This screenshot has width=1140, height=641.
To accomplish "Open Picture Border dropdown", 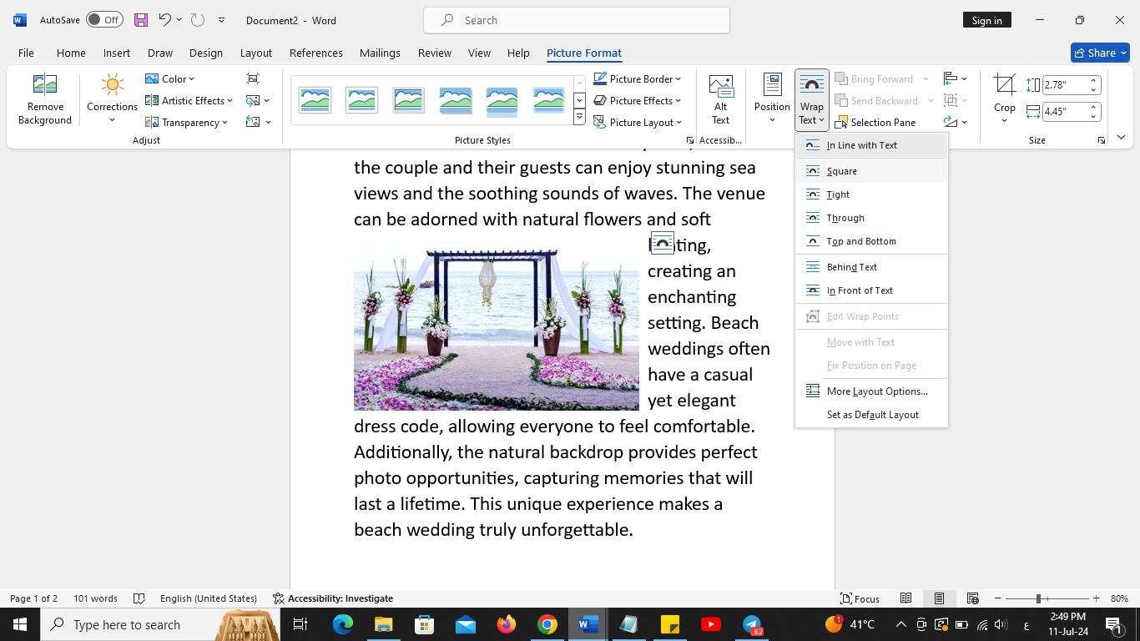I will coord(638,78).
